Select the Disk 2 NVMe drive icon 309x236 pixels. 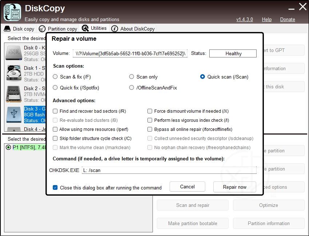pyautogui.click(x=14, y=94)
